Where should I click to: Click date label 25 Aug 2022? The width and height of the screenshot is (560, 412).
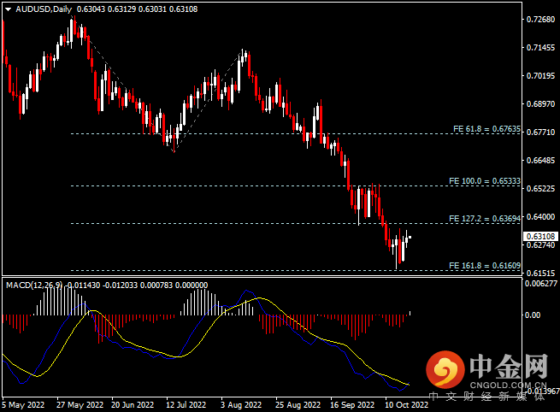click(298, 405)
